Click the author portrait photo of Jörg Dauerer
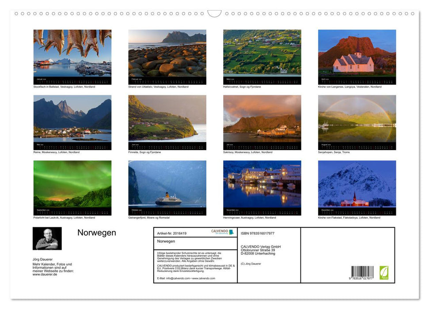 (47, 238)
